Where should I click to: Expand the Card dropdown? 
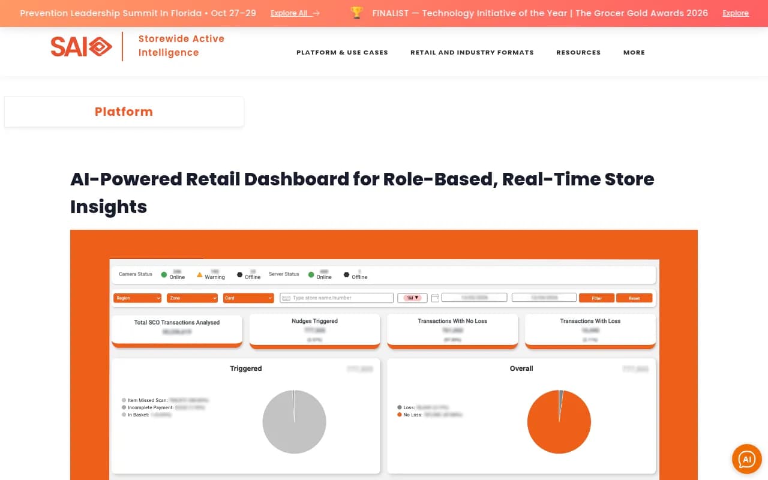pyautogui.click(x=248, y=298)
